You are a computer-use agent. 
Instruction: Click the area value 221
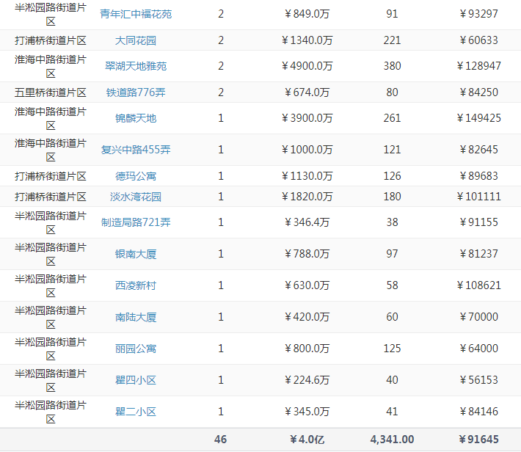[x=392, y=40]
